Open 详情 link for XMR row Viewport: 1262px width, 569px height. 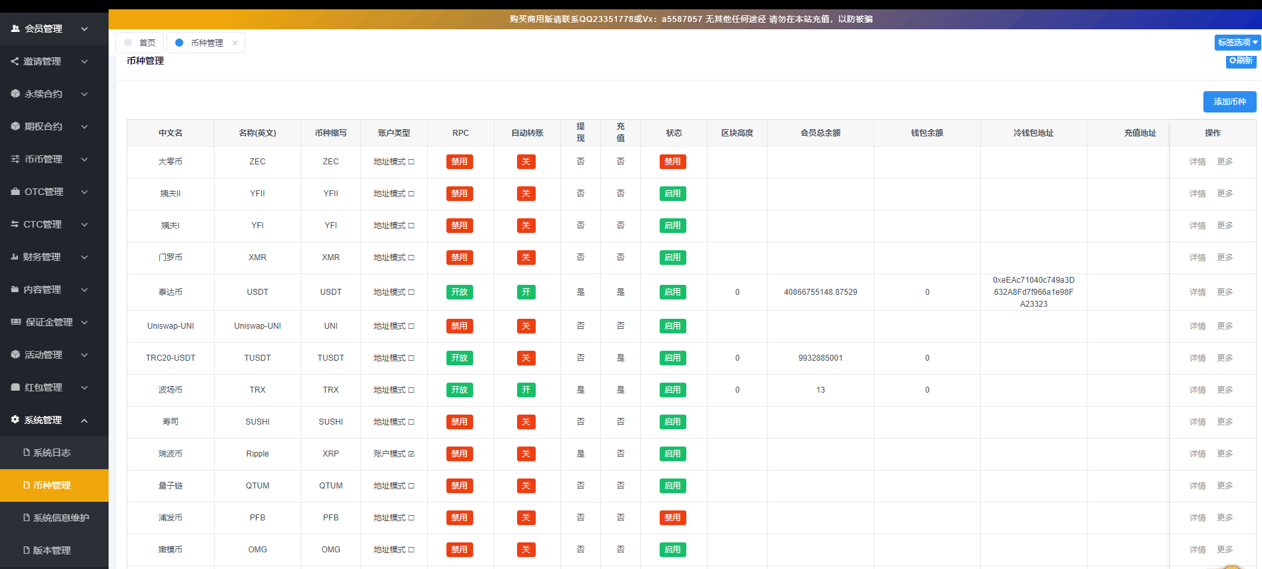[x=1197, y=258]
